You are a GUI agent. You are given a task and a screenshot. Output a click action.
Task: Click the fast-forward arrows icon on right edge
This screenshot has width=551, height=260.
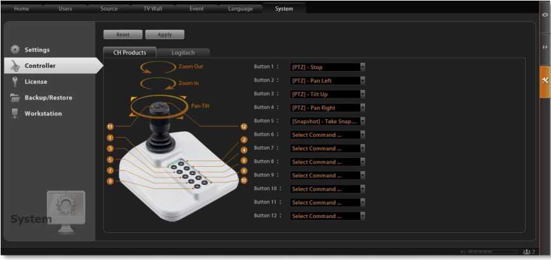click(545, 48)
